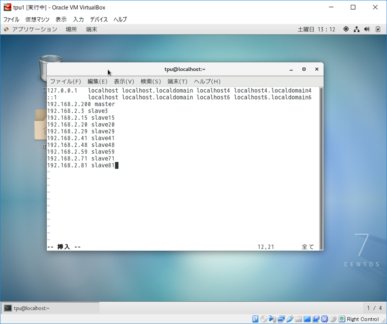The image size is (387, 324).
Task: Select the tpu@localhost taskbar window button
Action: [x=50, y=308]
